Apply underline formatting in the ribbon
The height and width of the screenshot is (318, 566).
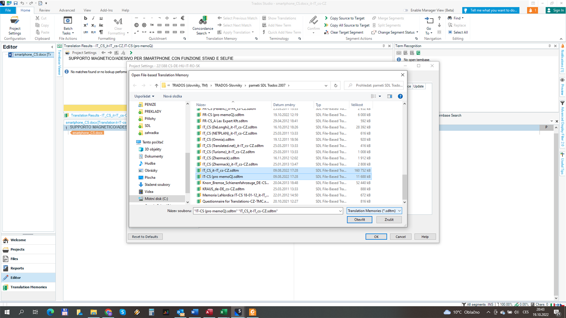[101, 18]
